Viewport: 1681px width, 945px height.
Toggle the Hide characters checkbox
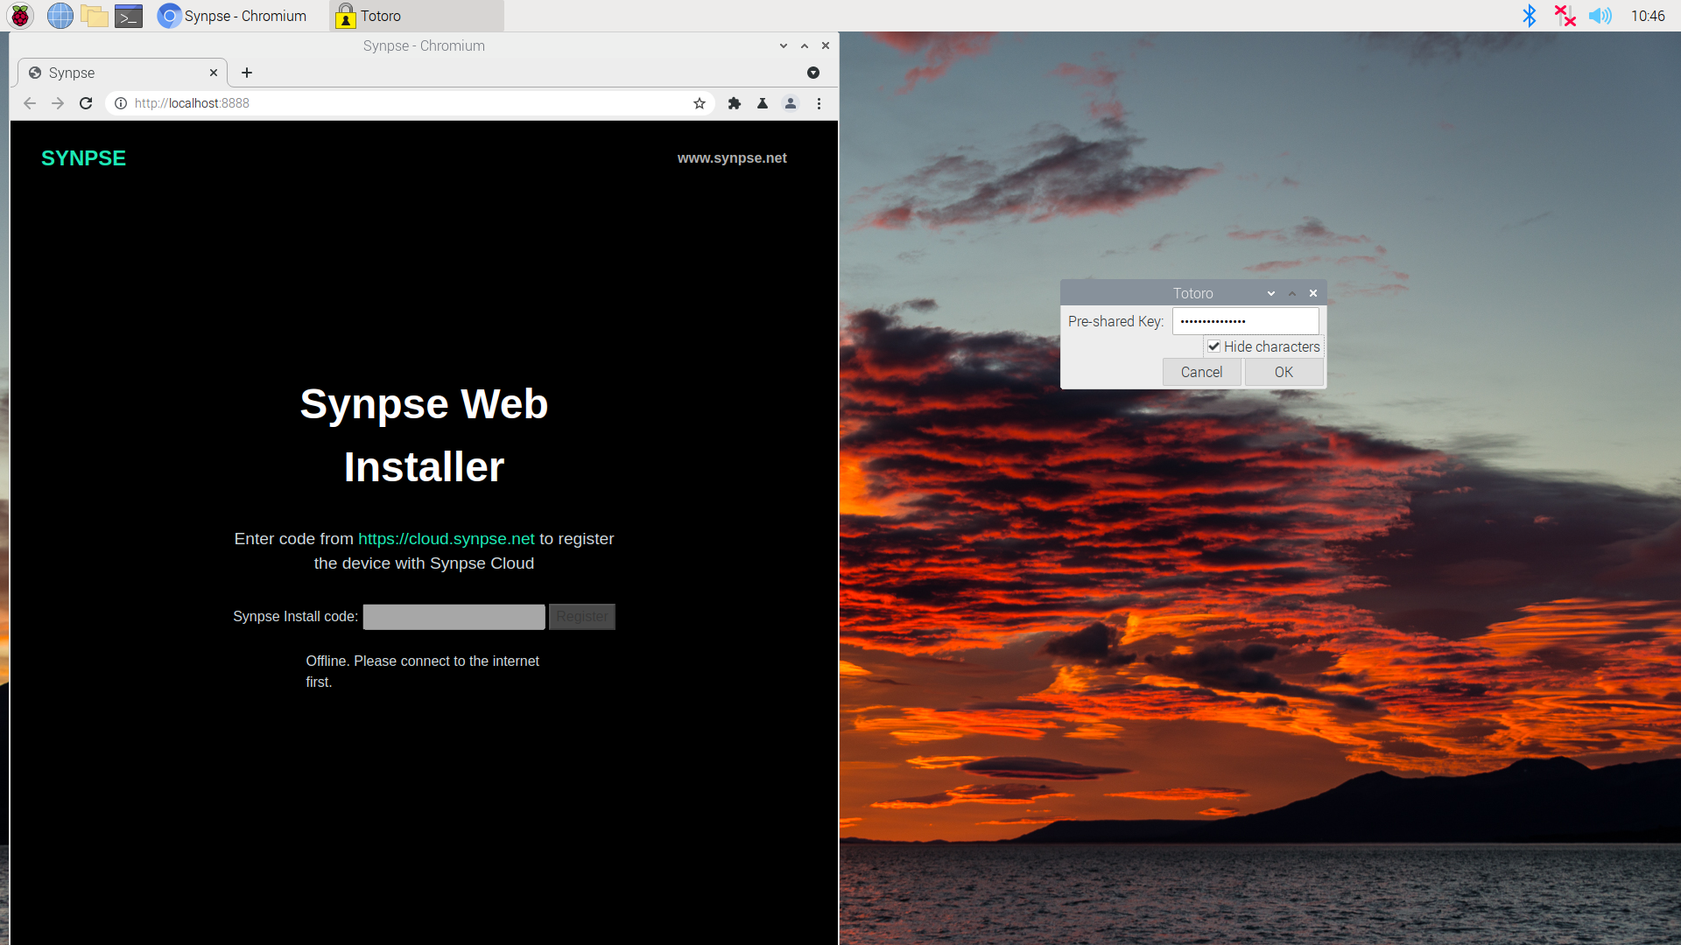(1213, 346)
